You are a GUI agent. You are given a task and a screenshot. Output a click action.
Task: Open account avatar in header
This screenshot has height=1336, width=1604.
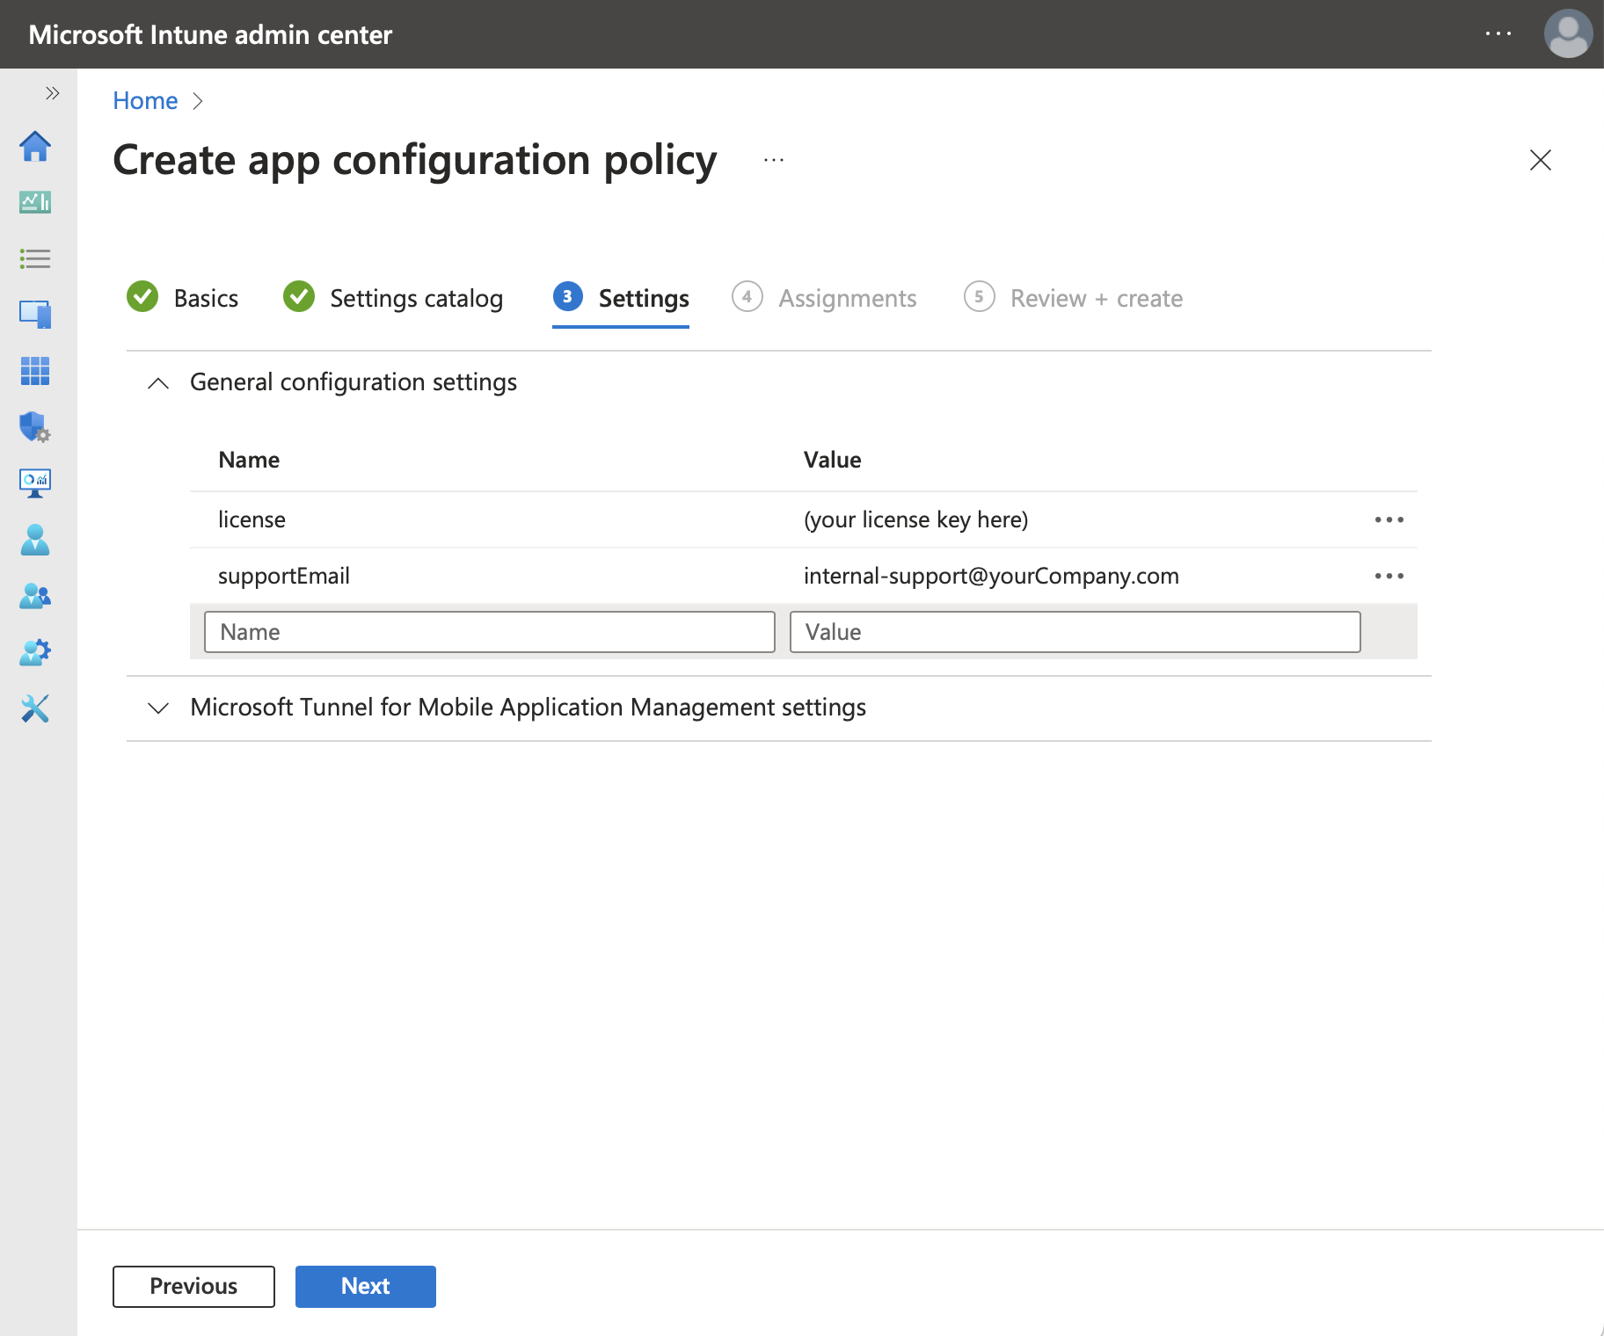(1568, 34)
